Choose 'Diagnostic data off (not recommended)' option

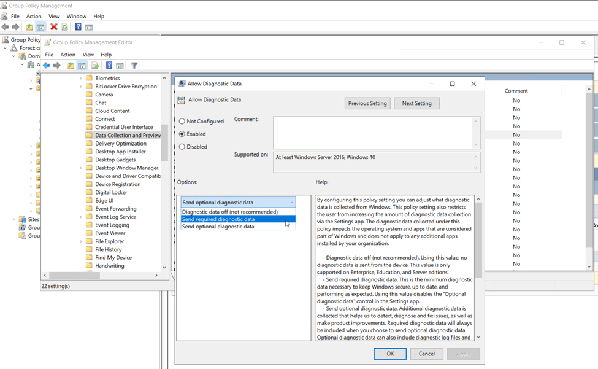tap(229, 212)
